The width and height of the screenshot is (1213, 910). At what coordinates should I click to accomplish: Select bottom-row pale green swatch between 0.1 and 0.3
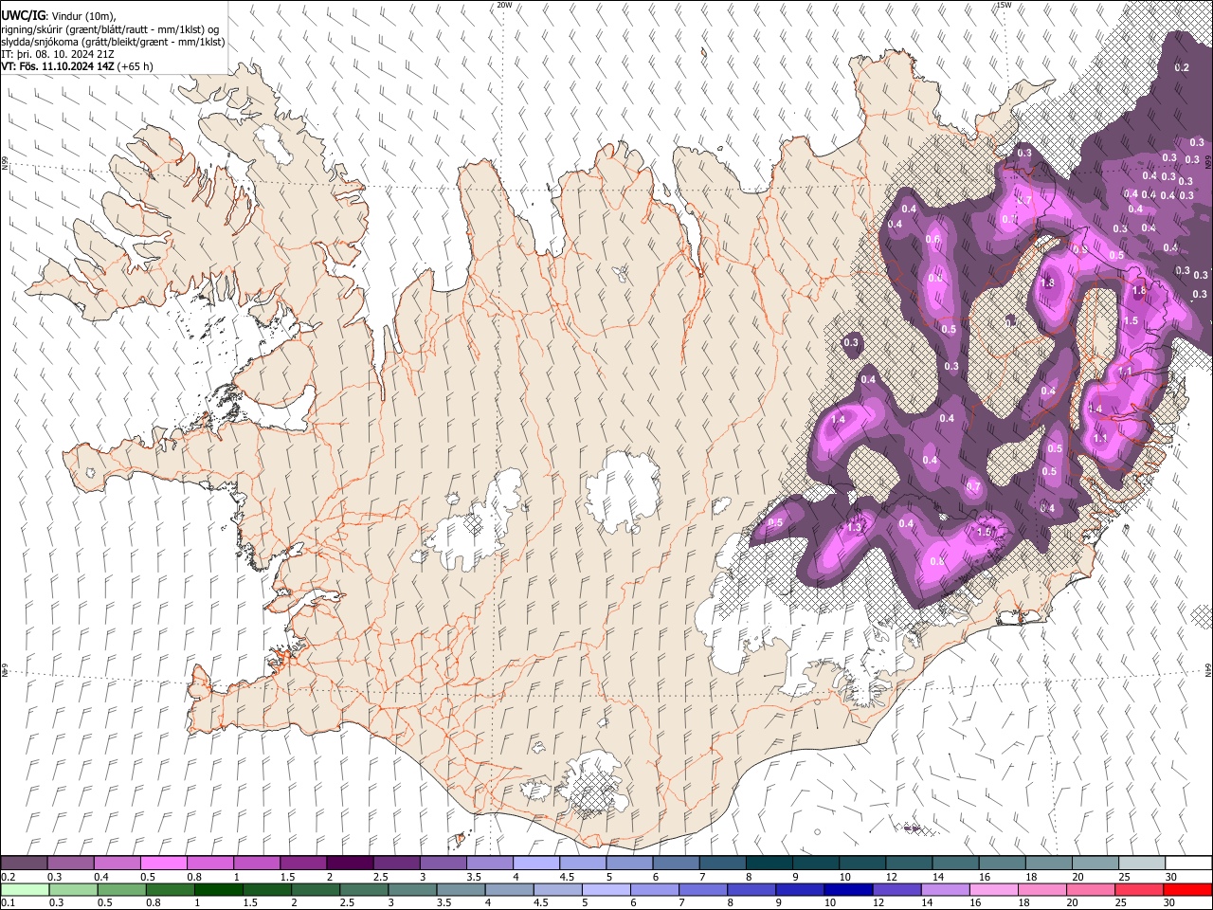(25, 889)
